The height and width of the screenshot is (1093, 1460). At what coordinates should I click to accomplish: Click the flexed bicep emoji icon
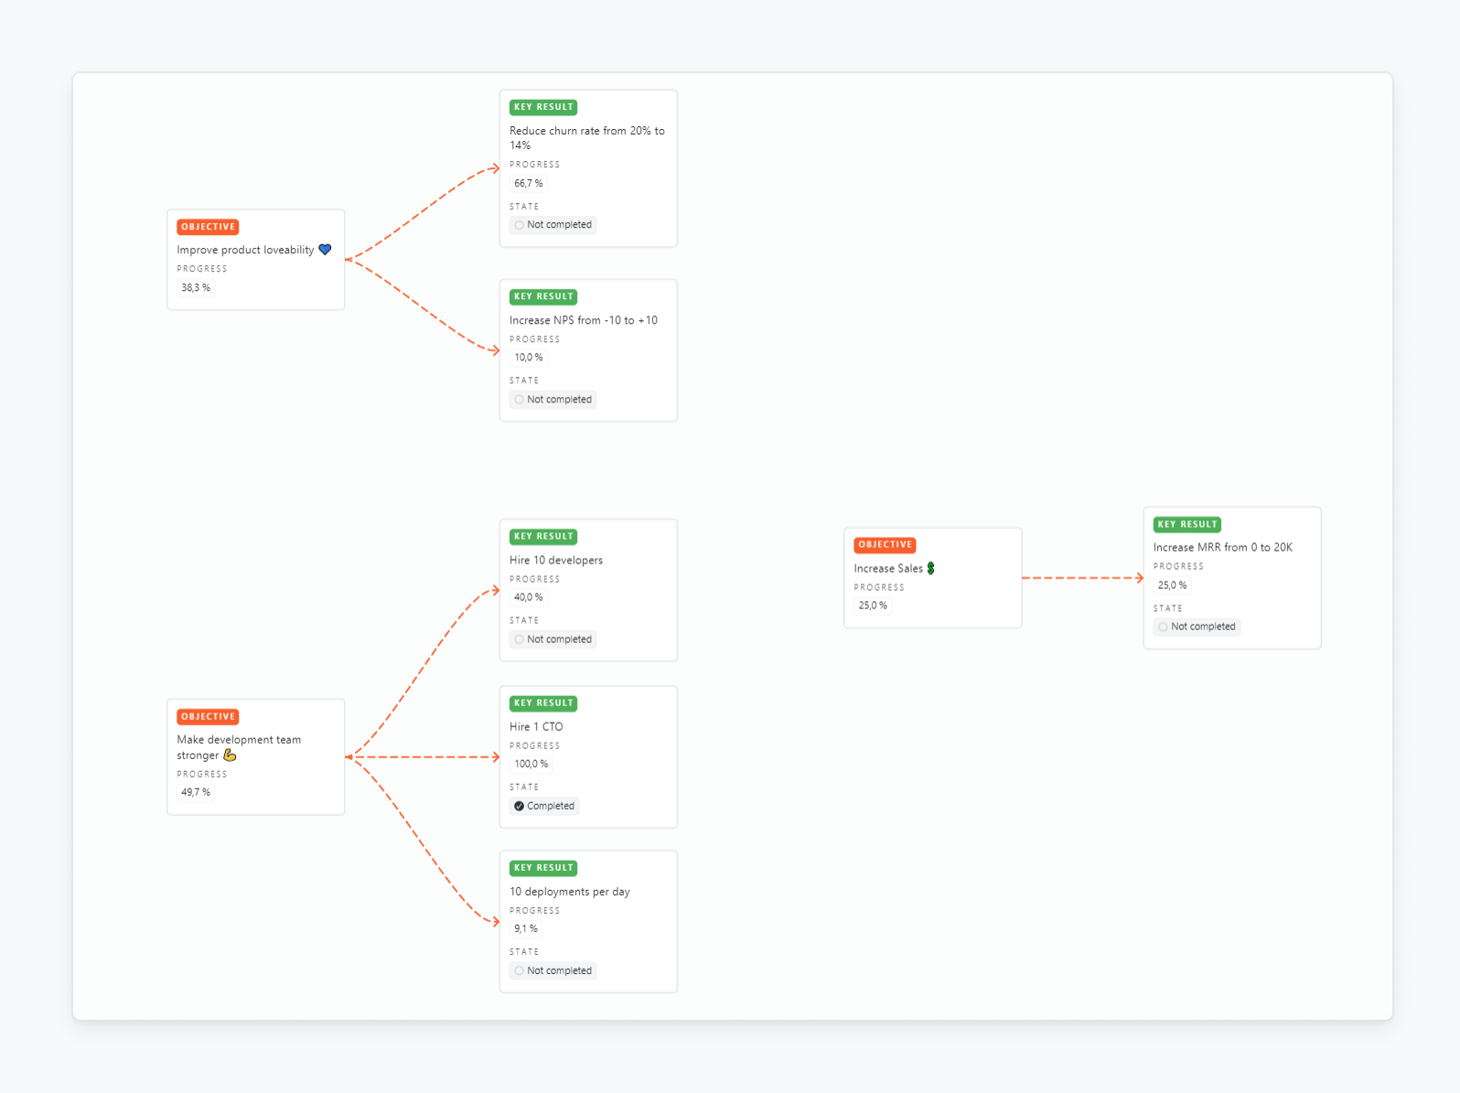coord(230,755)
